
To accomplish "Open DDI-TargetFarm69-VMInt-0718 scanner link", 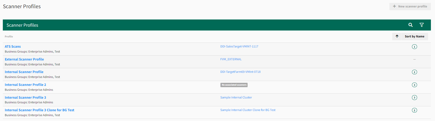I will [x=240, y=72].
